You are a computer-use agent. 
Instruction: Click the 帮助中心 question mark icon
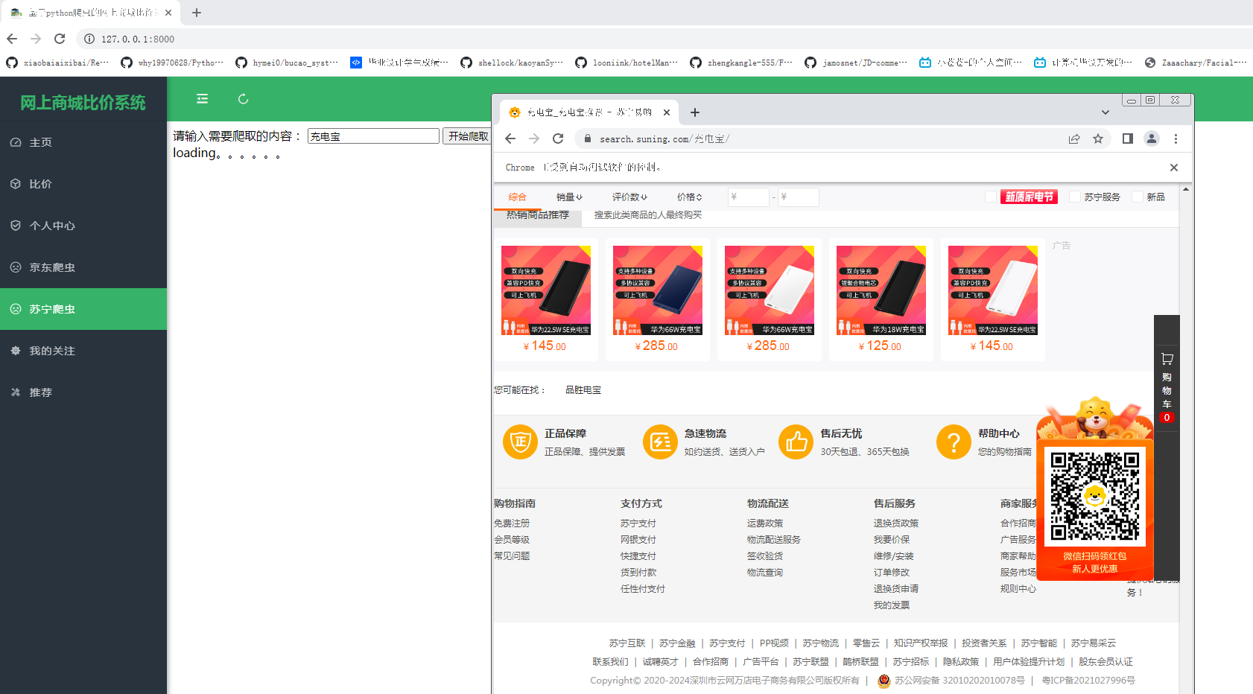pos(954,442)
